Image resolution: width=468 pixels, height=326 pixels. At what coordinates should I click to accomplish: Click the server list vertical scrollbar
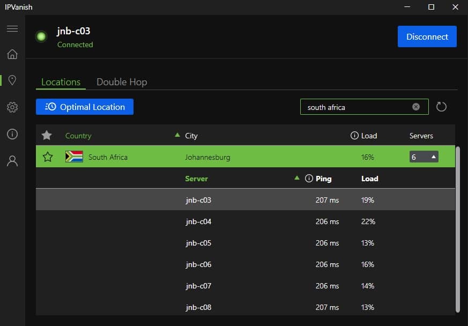[x=458, y=229]
